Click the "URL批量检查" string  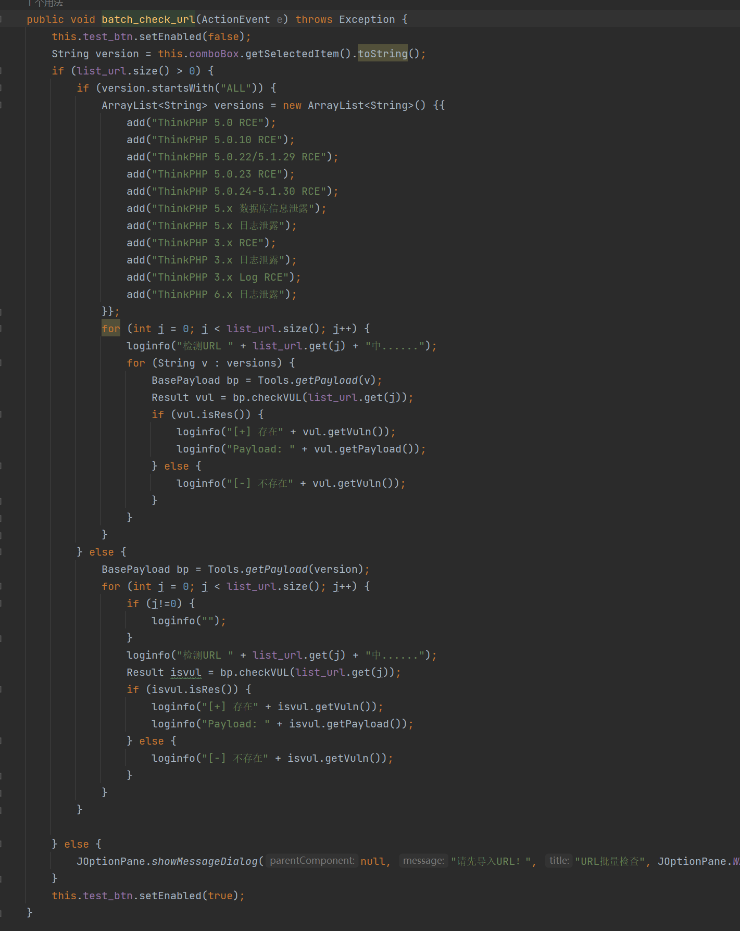(x=610, y=861)
